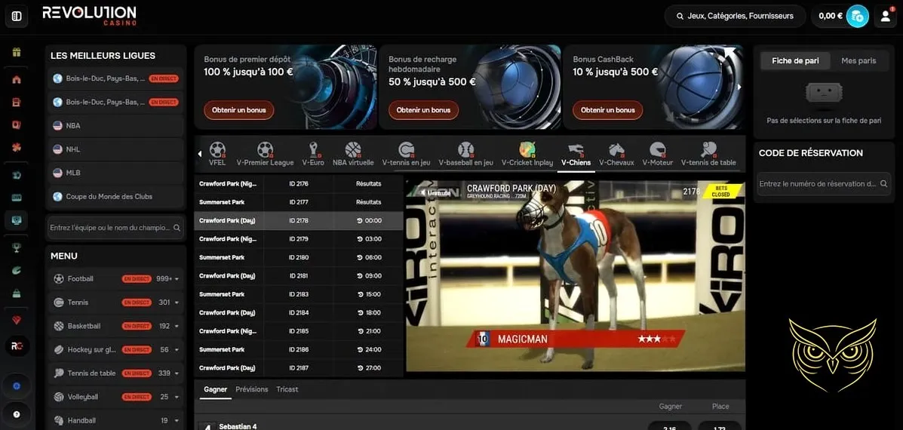903x430 pixels.
Task: Expand the Tennis menu dropdown arrow
Action: pyautogui.click(x=177, y=303)
